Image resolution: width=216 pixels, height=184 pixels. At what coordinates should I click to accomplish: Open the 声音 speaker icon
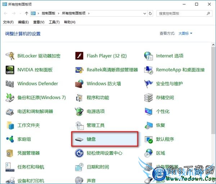tap(79, 180)
